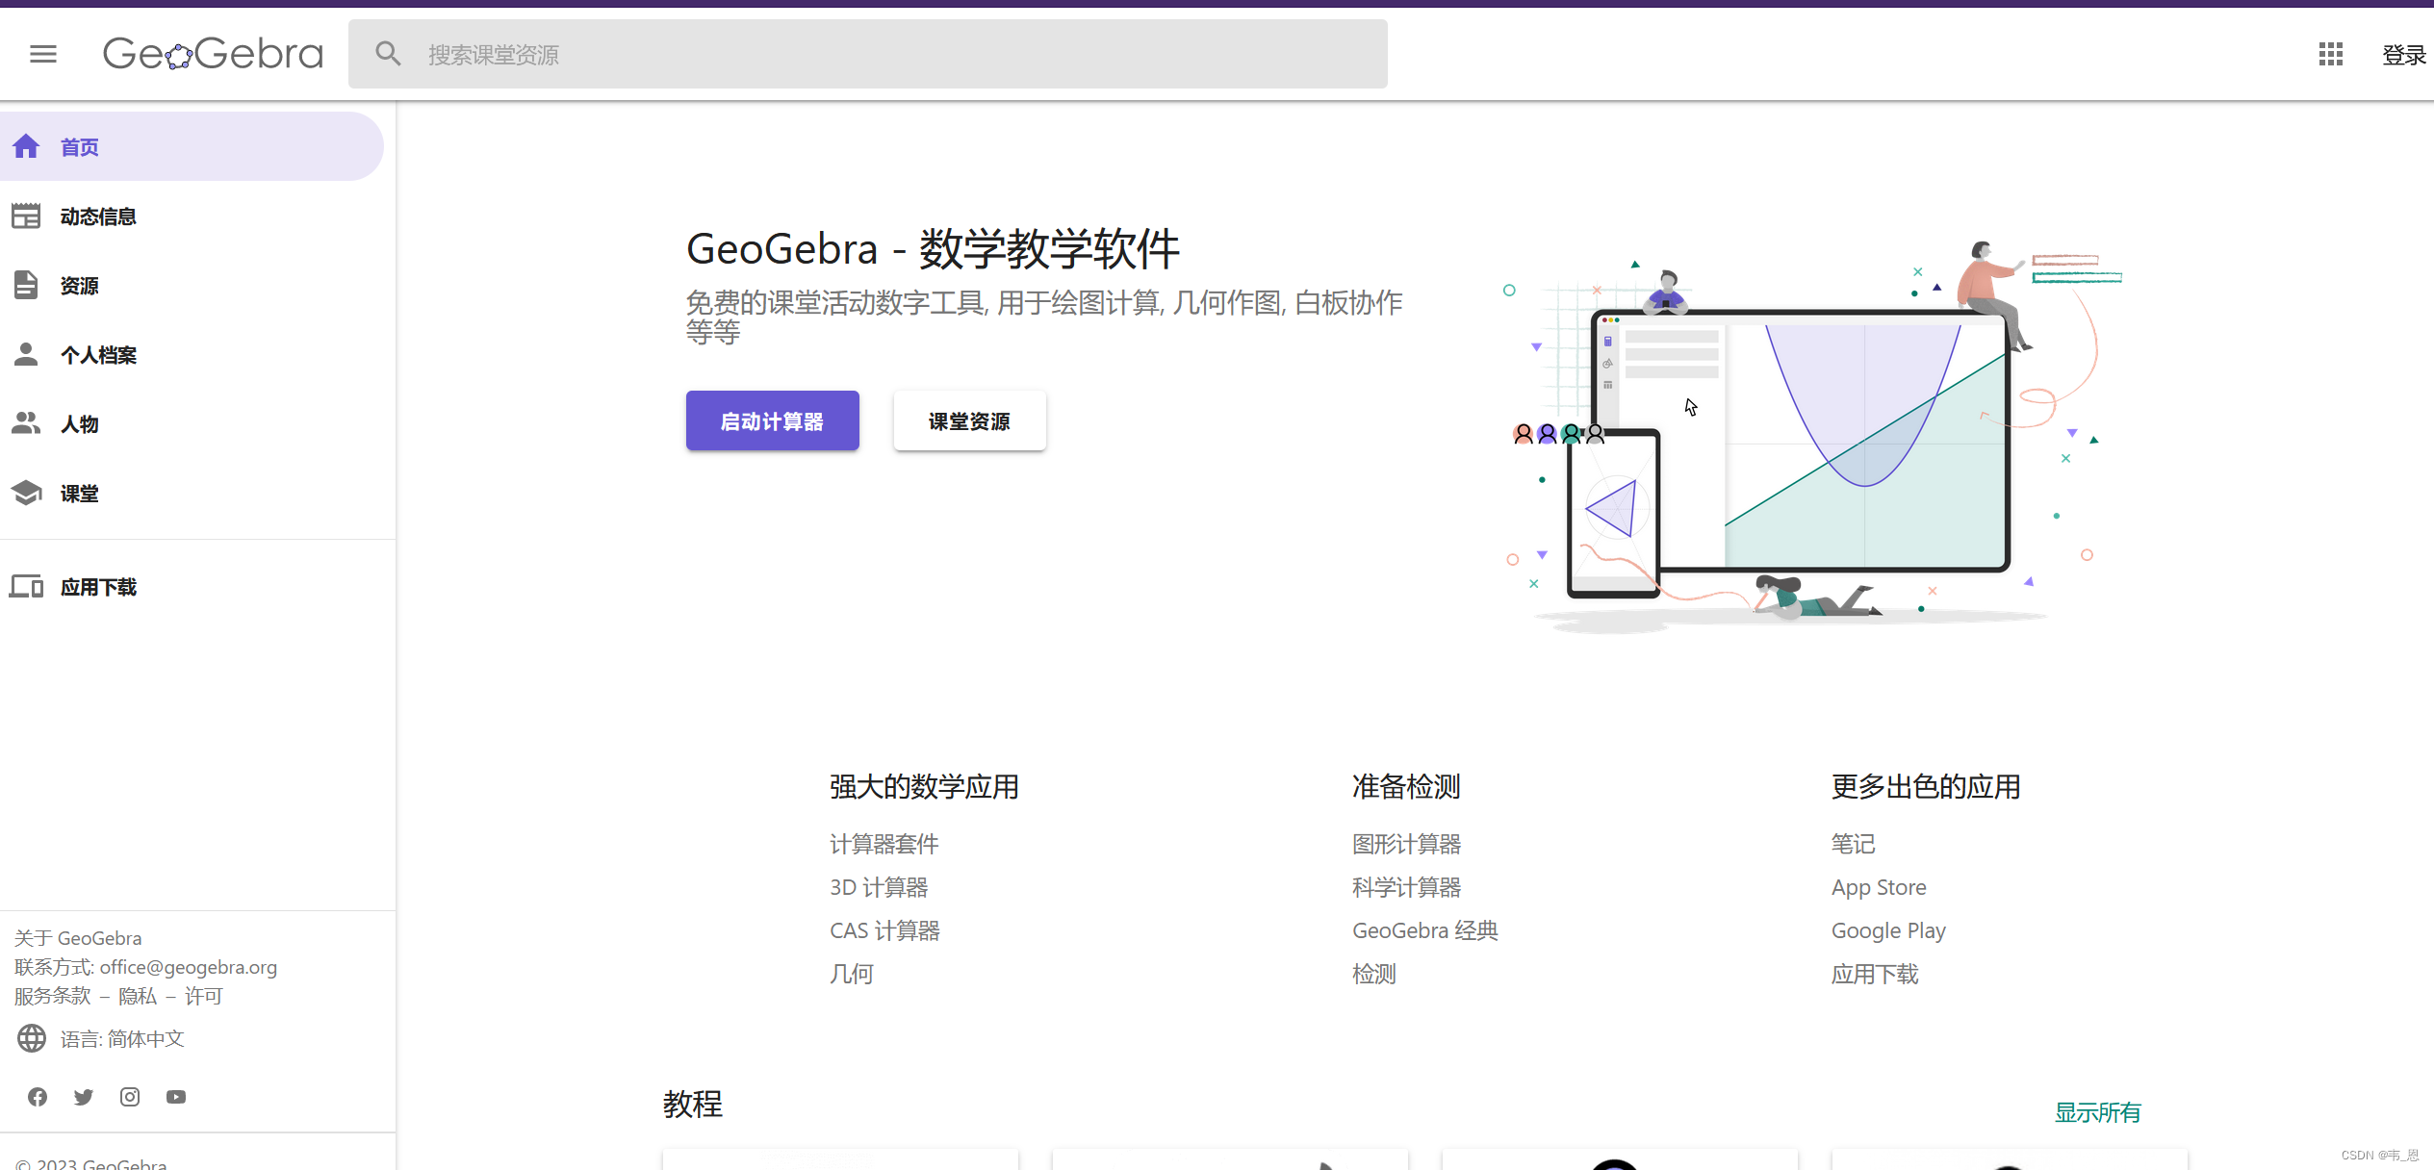Open GeoGebra YouTube channel icon
This screenshot has width=2434, height=1170.
176,1097
